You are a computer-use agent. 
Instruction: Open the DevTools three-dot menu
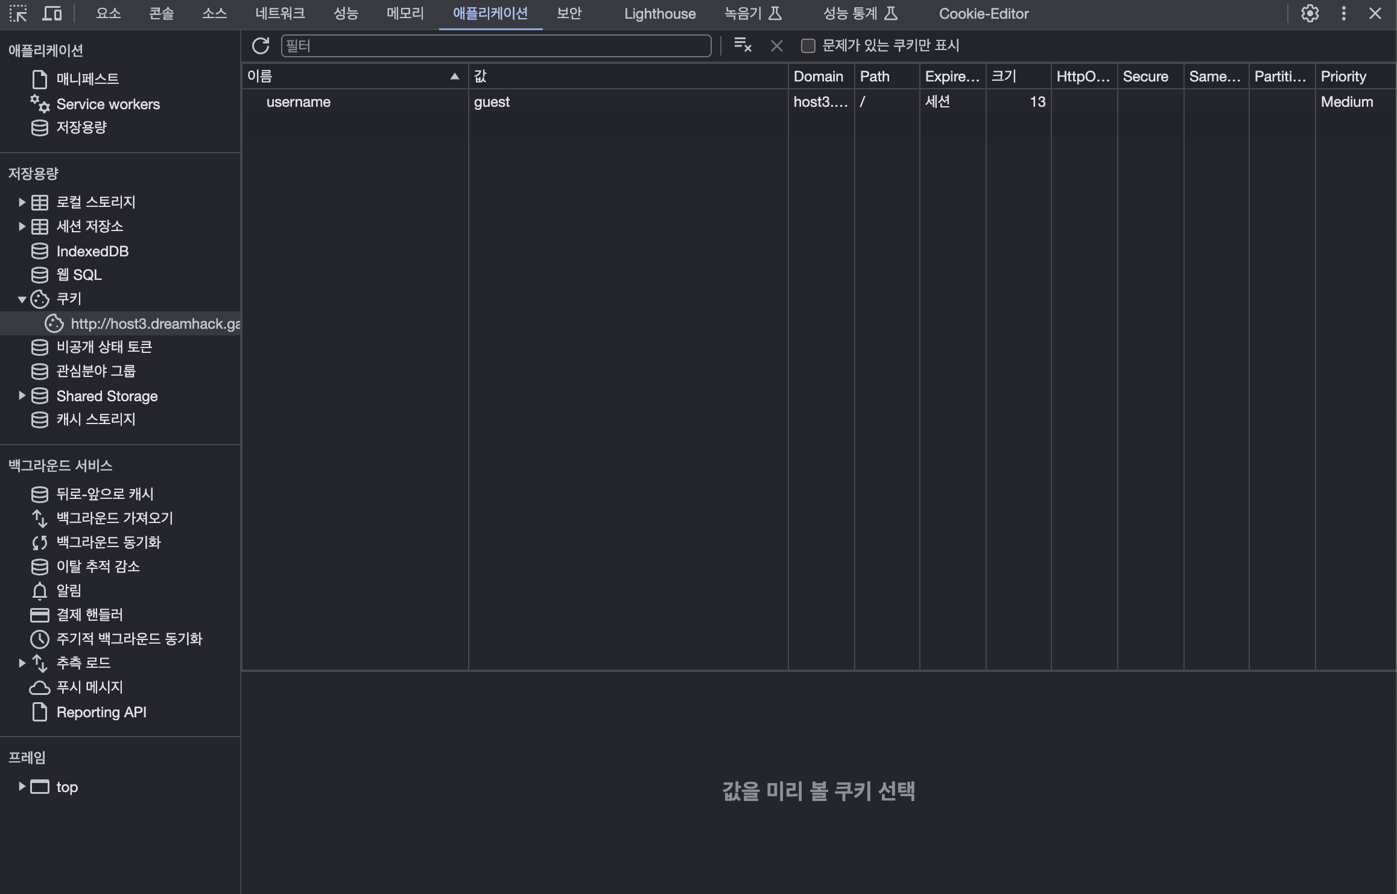tap(1343, 13)
